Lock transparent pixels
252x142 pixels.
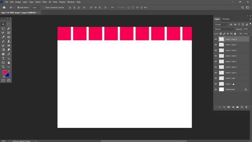220,34
